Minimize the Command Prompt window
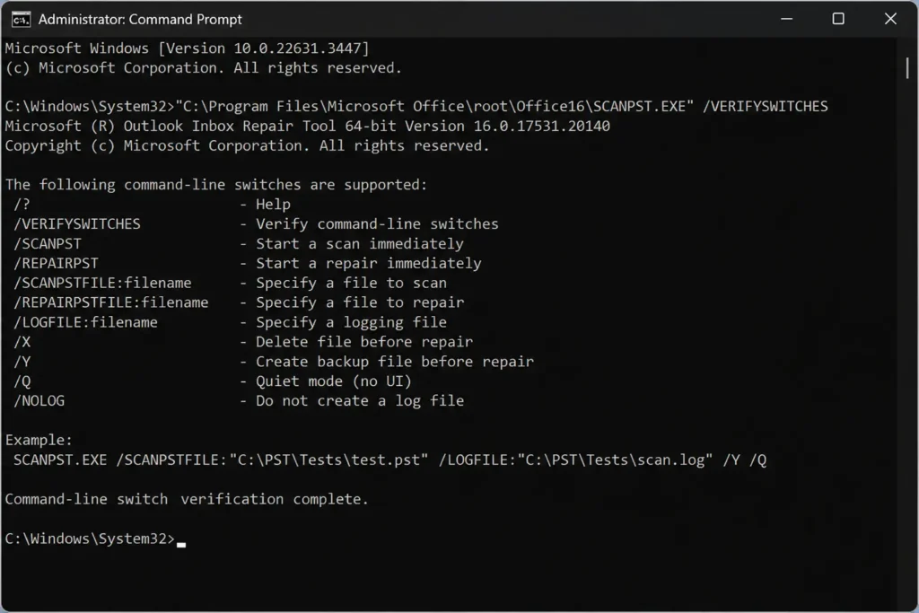The image size is (919, 613). coord(786,19)
